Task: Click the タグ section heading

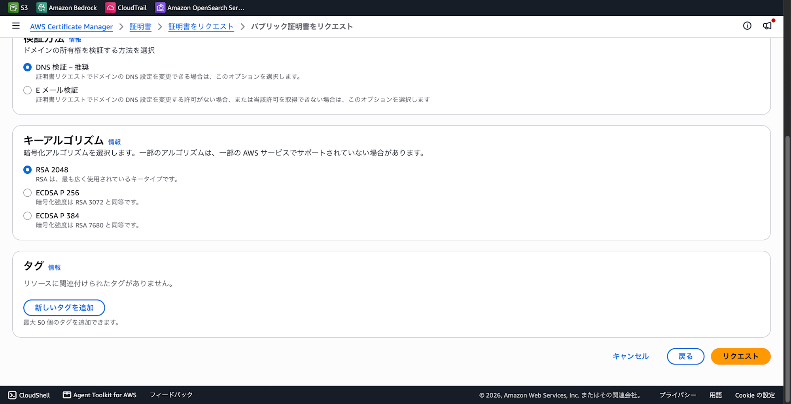Action: pyautogui.click(x=33, y=266)
